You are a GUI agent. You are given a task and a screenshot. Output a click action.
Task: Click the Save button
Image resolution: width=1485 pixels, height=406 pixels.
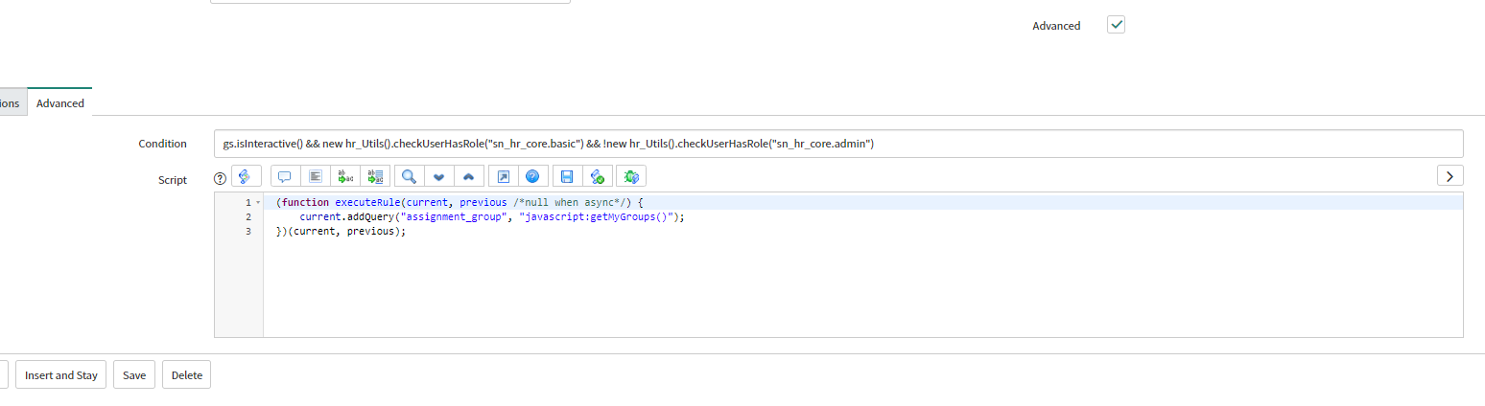pos(134,375)
